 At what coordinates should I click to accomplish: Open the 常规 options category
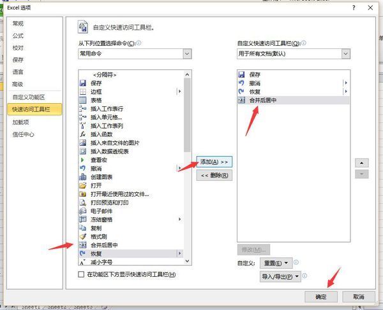tap(18, 24)
